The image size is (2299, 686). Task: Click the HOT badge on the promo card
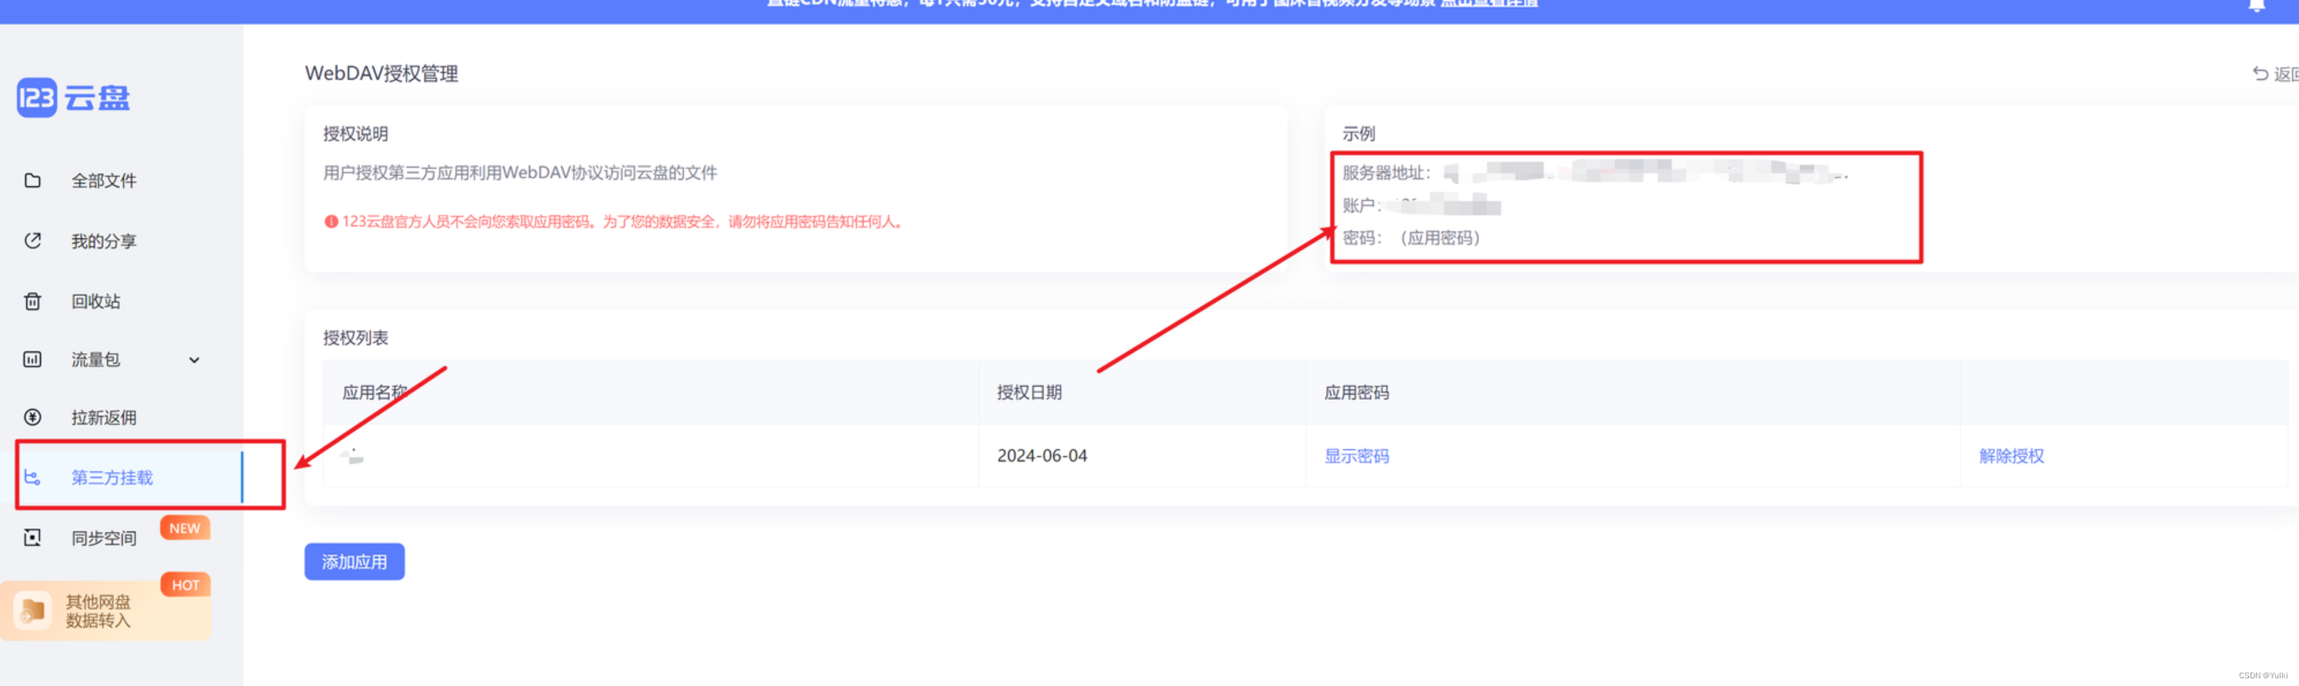click(185, 584)
